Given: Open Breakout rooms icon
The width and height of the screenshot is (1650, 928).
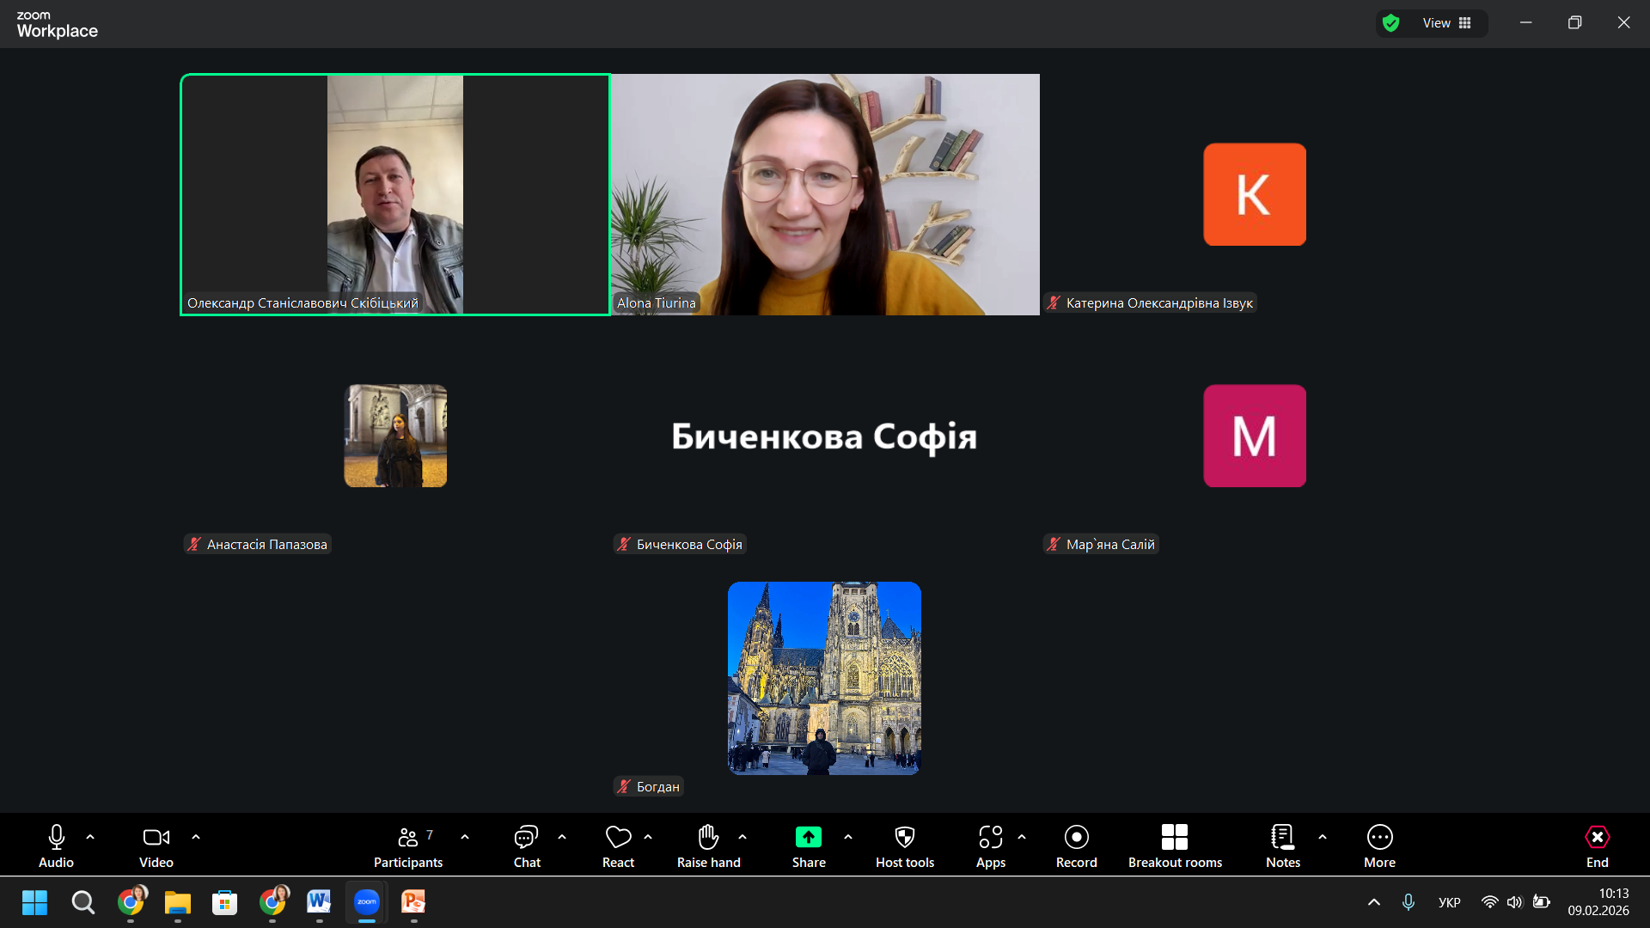Looking at the screenshot, I should 1174,837.
